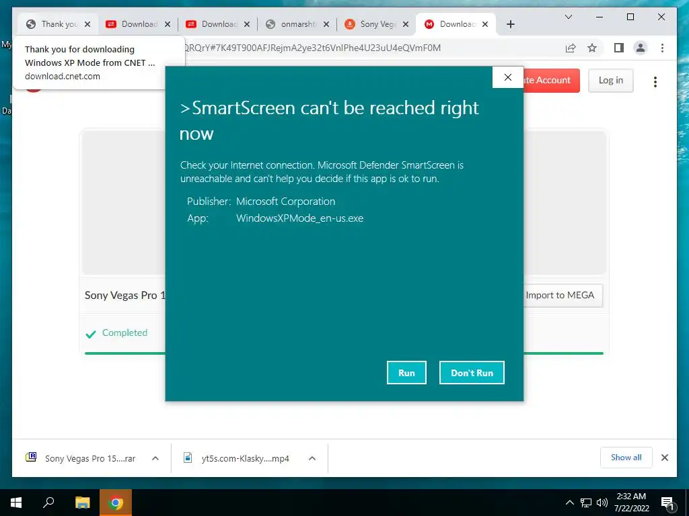
Task: Click the download.cnet.com tooltip text
Action: [63, 77]
